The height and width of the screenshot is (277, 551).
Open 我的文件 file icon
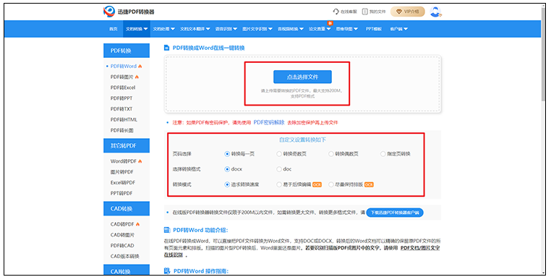pyautogui.click(x=364, y=12)
